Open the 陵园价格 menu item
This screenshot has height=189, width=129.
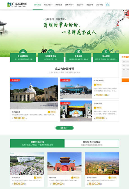(90, 5)
